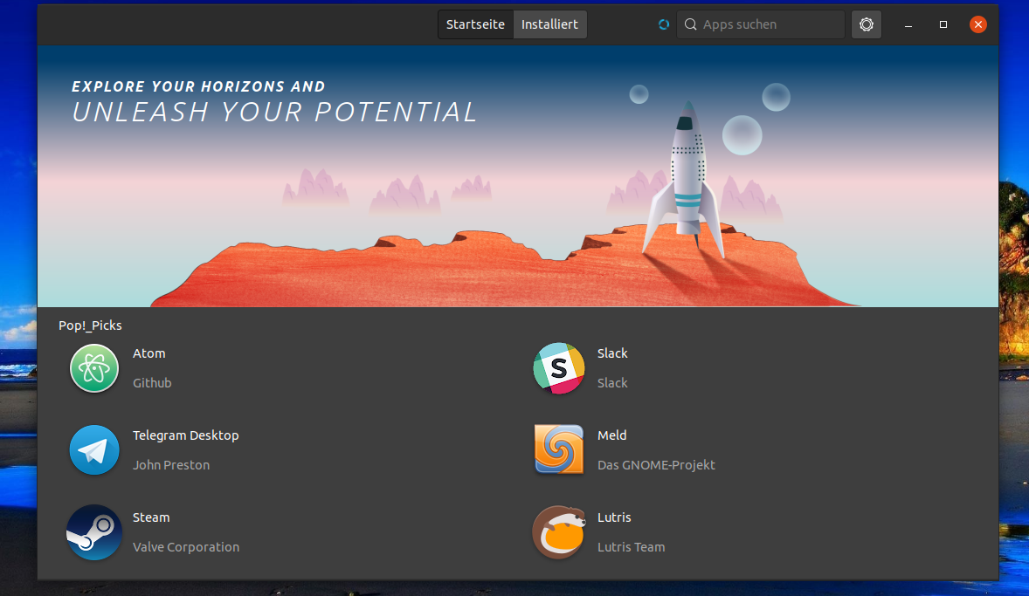
Task: Click the Valve Corporation label
Action: [x=186, y=547]
